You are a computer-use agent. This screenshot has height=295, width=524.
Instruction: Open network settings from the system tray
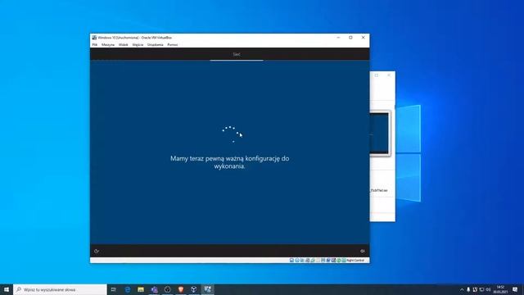coord(481,289)
